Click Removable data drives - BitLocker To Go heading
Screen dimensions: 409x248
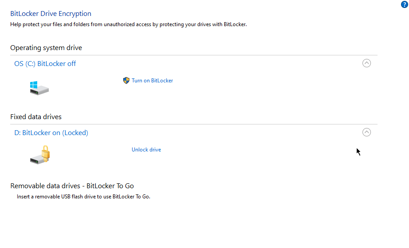point(72,186)
